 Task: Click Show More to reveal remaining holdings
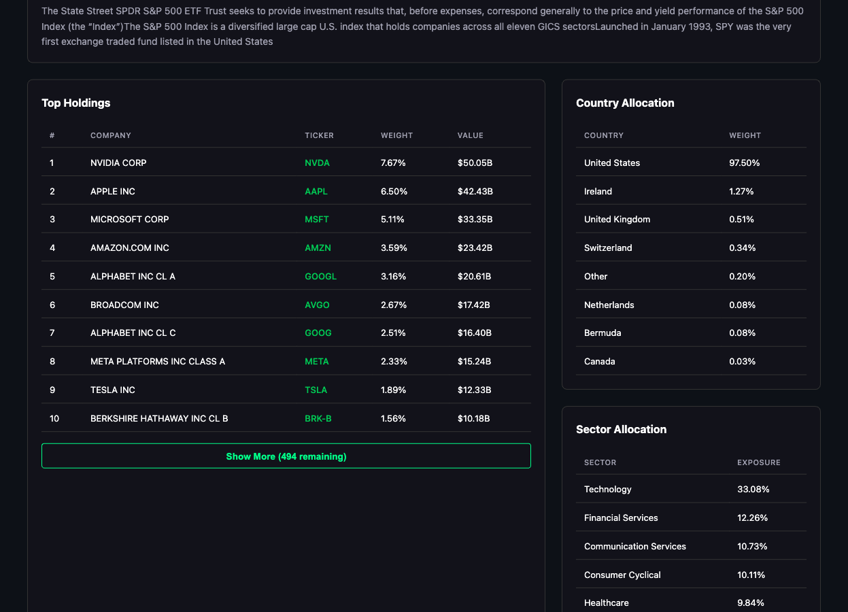click(x=286, y=456)
